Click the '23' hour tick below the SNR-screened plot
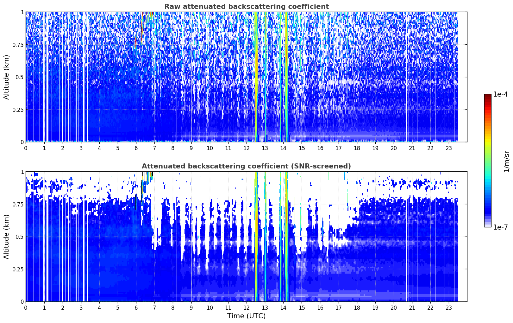This screenshot has height=323, width=513. 449,307
